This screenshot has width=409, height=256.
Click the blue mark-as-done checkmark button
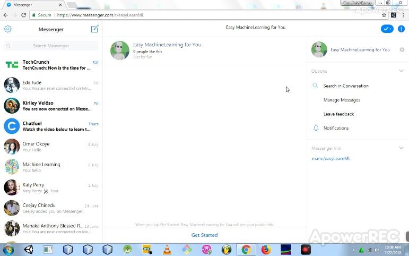pos(387,29)
